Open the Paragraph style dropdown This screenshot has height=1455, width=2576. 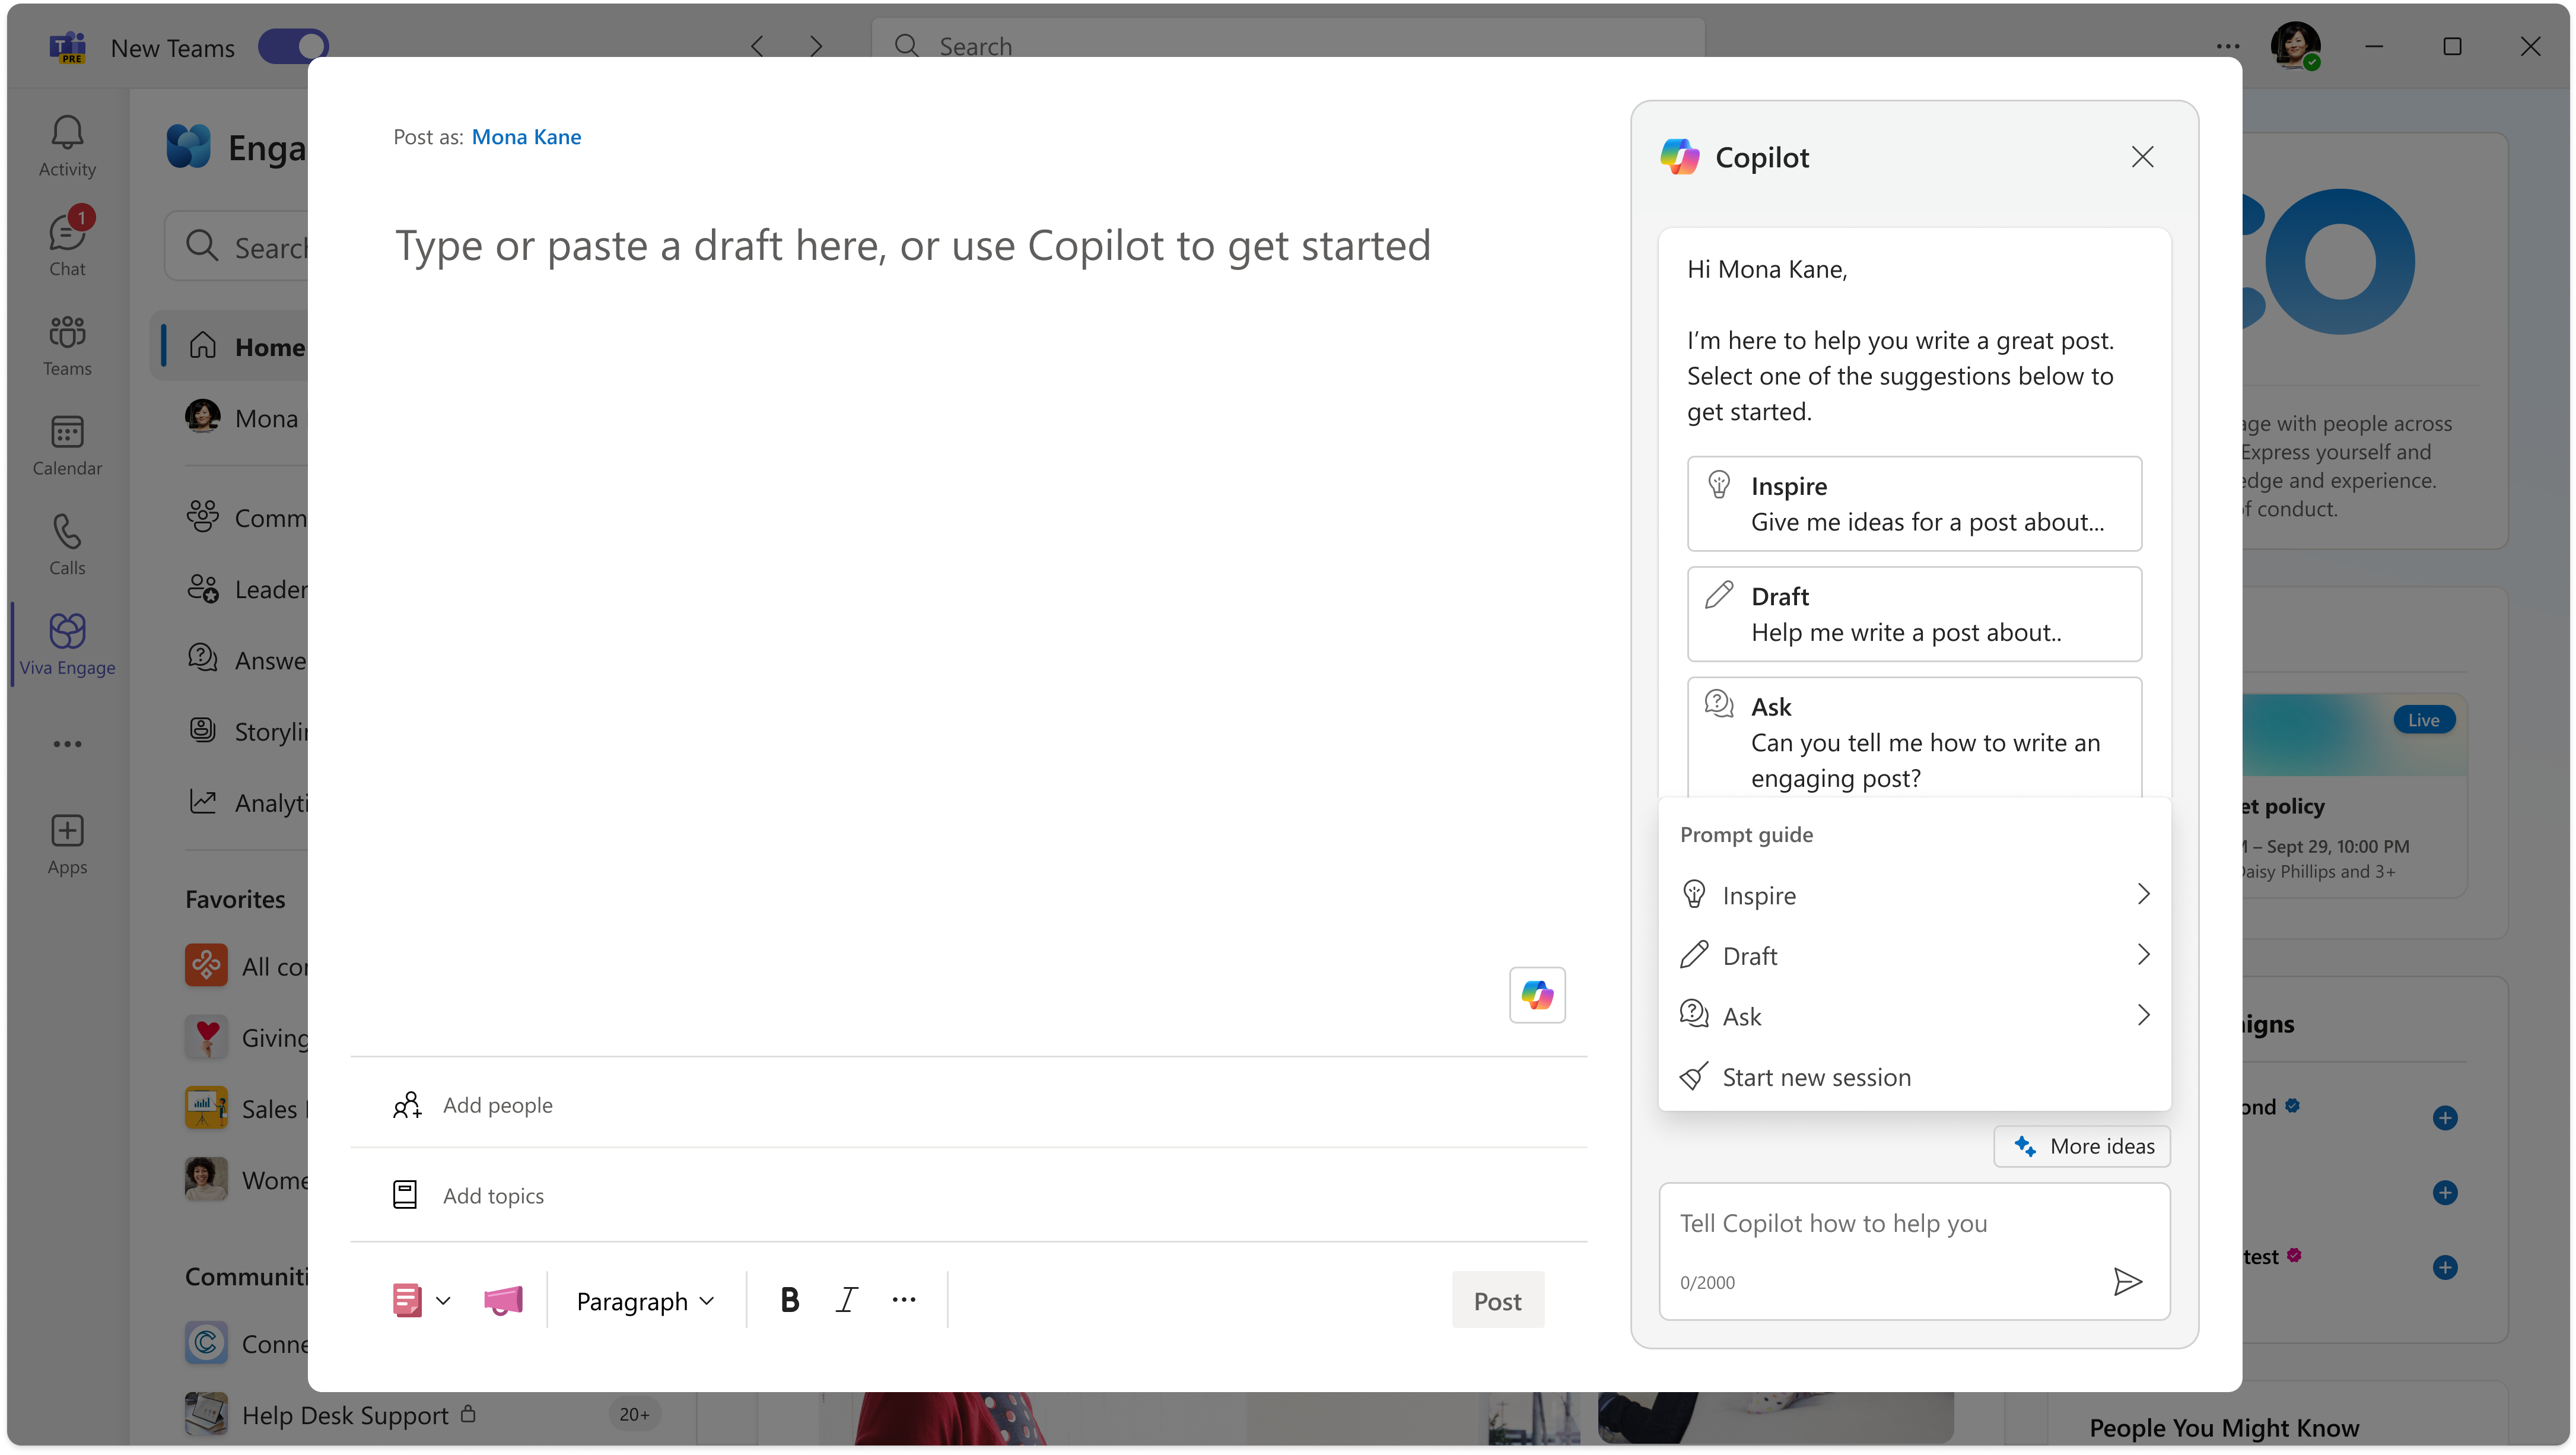[645, 1301]
